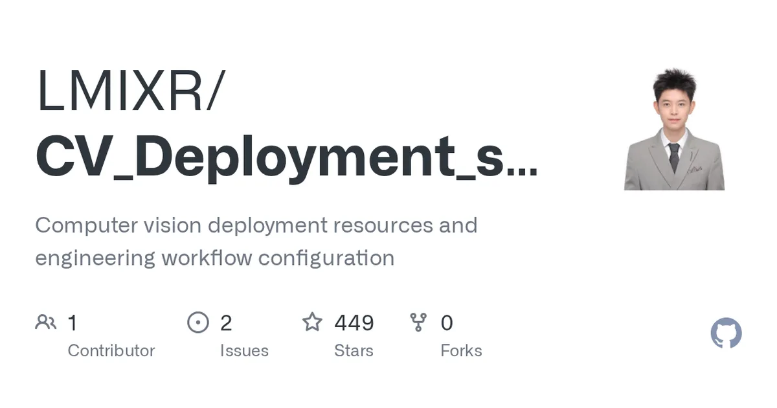Screen dimensions: 777x408
Task: Click the stars count "449"
Action: tap(354, 323)
